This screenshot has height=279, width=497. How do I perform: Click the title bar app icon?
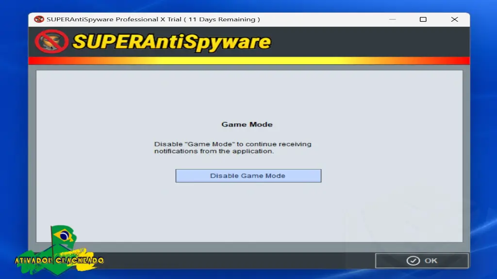(39, 19)
